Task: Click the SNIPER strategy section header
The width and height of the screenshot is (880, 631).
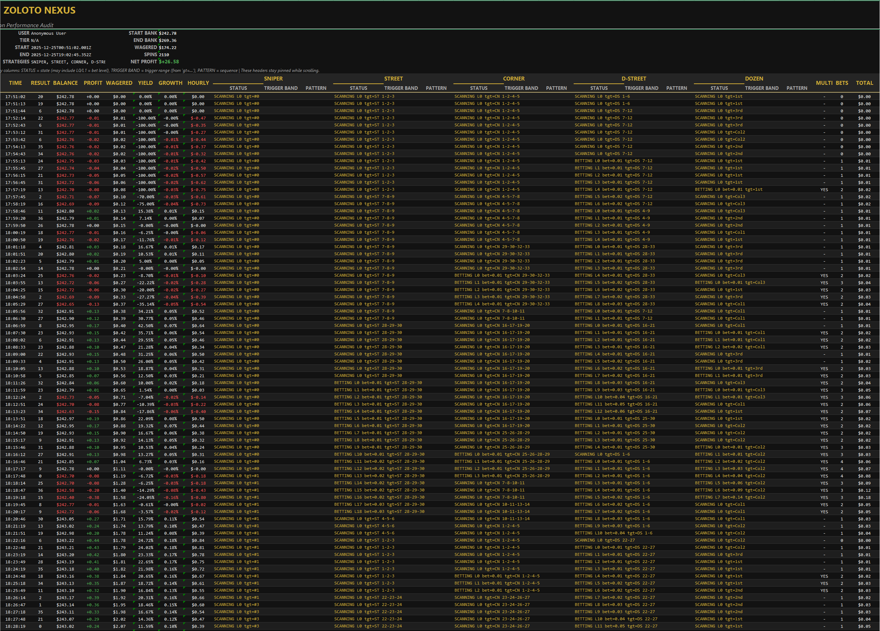Action: click(x=273, y=78)
